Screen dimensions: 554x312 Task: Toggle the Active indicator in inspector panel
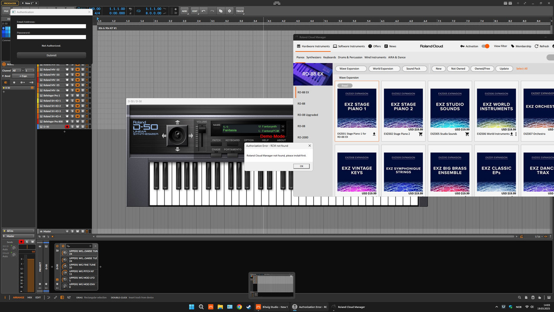pos(4,64)
